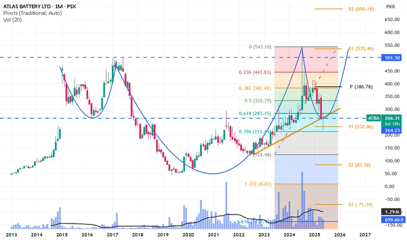The image size is (407, 240).
Task: Select the Vol (20) indicator label
Action: coord(13,20)
